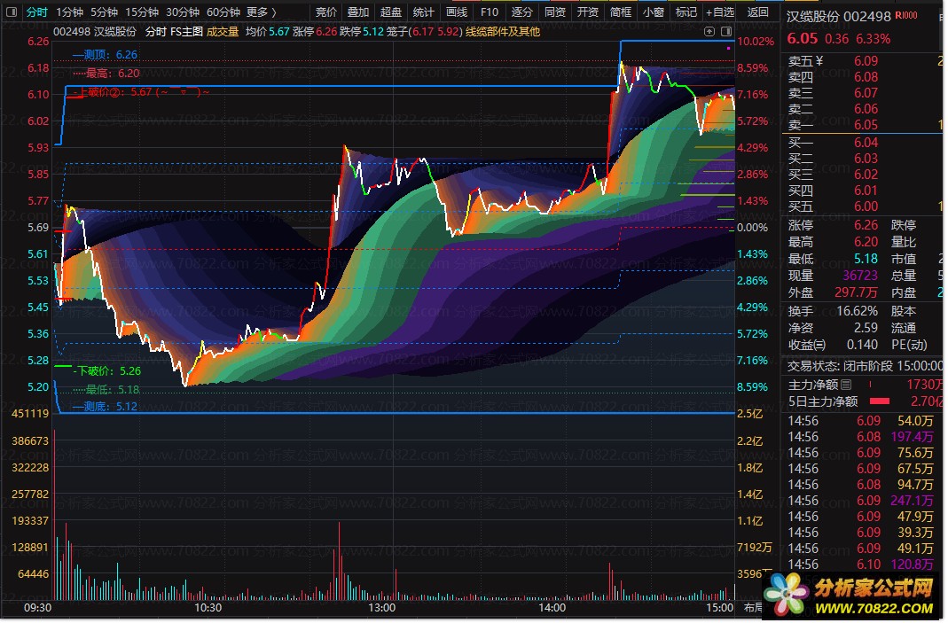Click the 买二 price 6.03
This screenshot has height=623, width=948.
point(866,159)
